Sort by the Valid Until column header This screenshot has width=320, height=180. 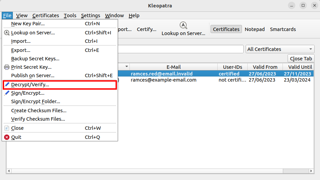(x=298, y=67)
